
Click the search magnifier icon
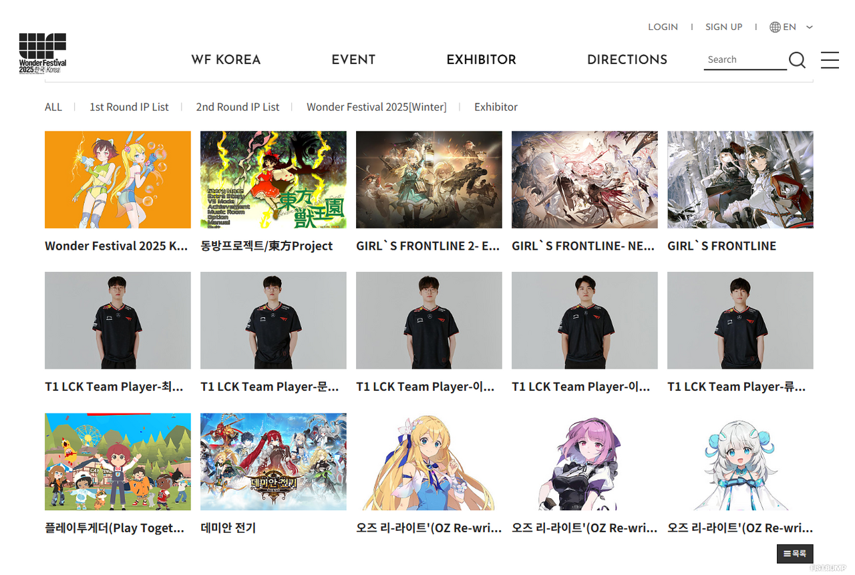(x=797, y=60)
